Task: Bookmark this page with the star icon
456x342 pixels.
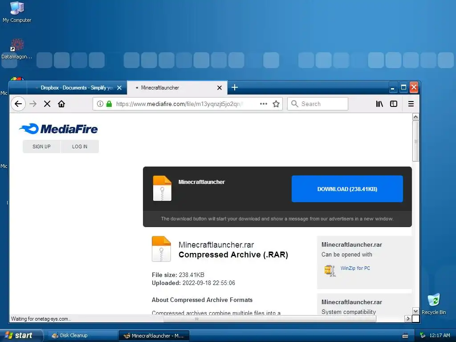Action: (276, 104)
